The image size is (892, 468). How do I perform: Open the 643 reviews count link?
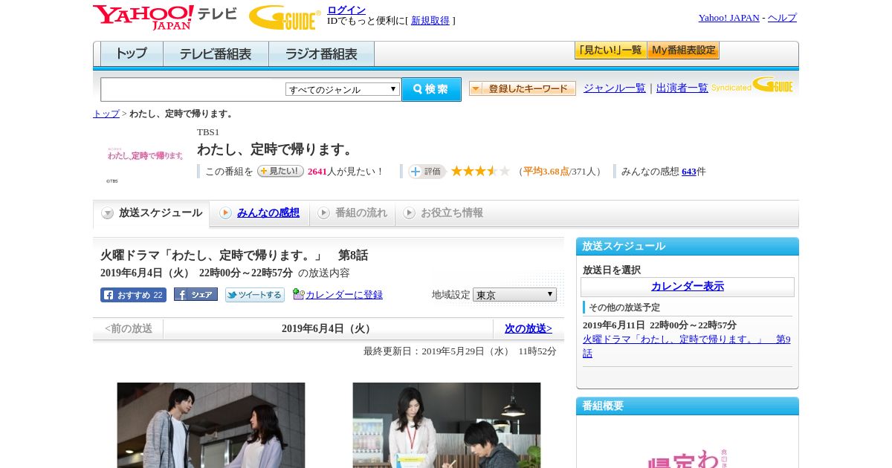pos(689,172)
